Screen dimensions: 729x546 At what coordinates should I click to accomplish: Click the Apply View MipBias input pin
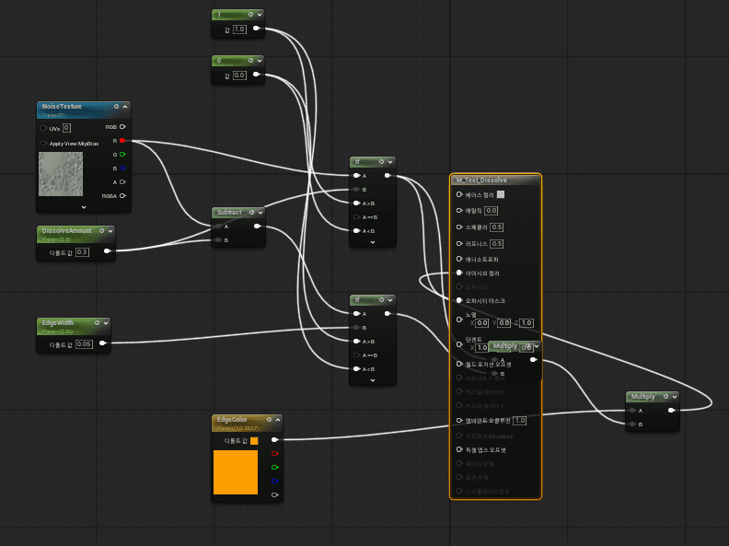tap(43, 144)
